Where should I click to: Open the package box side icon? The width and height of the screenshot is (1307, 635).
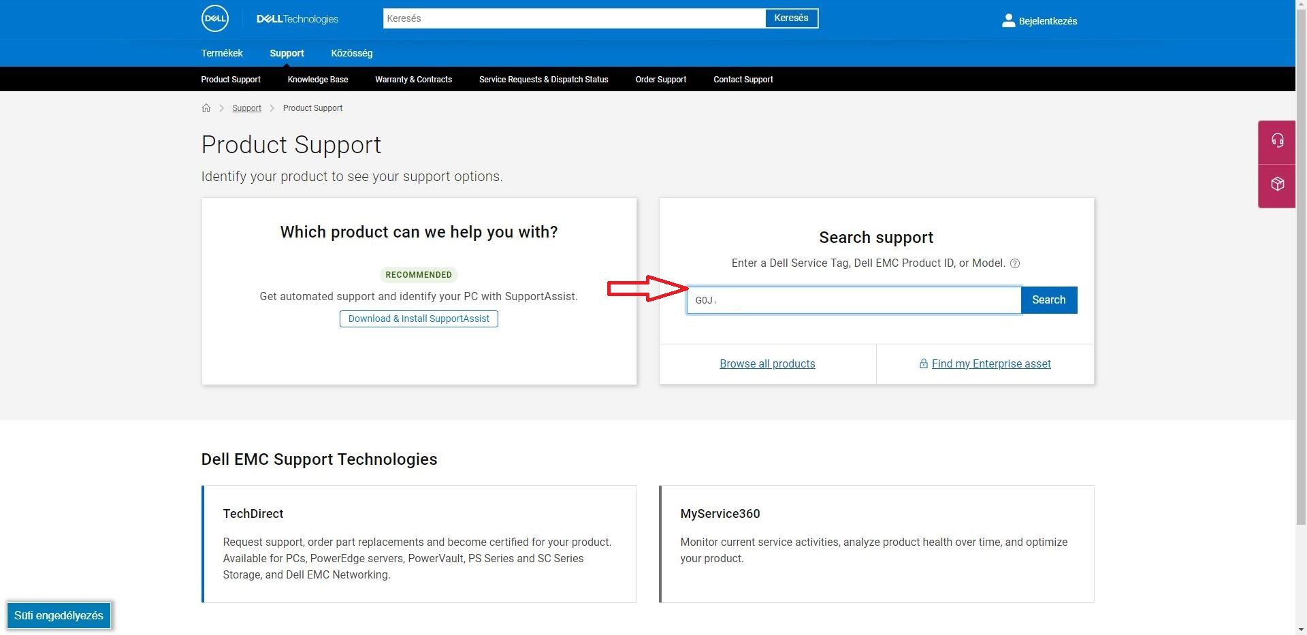(1277, 184)
